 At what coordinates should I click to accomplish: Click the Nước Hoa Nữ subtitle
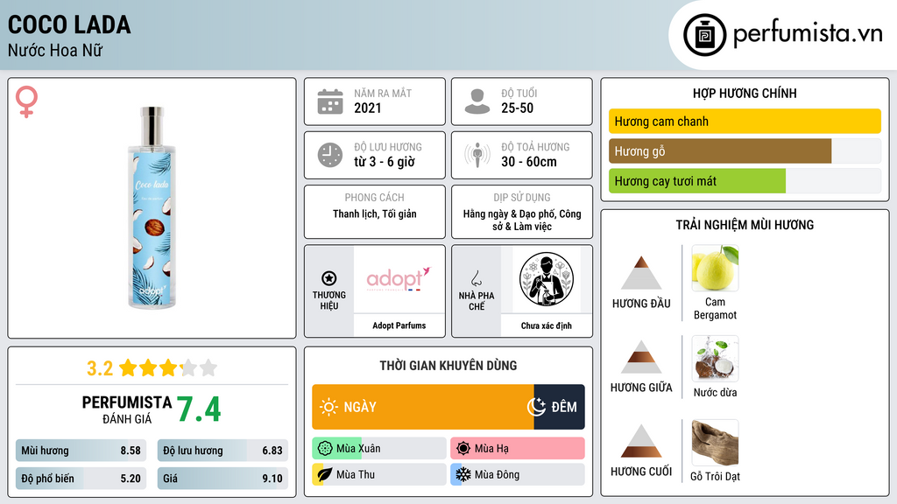coord(55,50)
